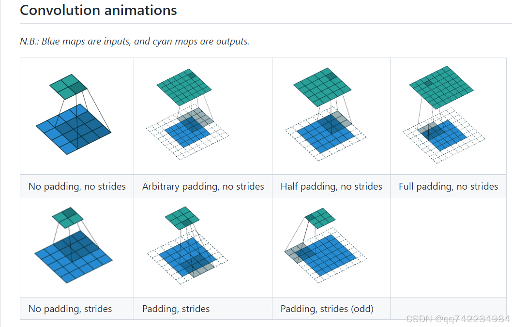Click the 'Padding, strides' caption cell
Viewport: 512px width, 327px height.
tap(176, 309)
